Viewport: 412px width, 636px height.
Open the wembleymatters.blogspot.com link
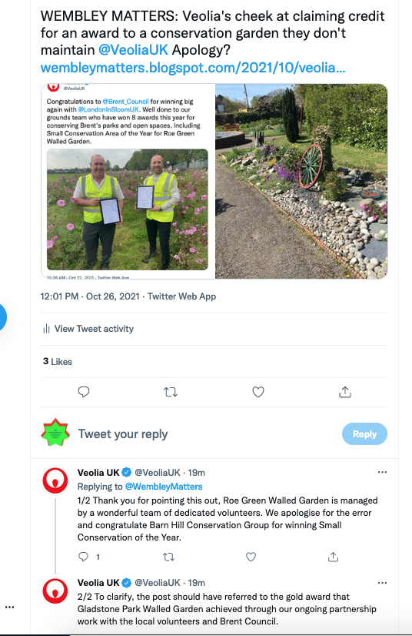pyautogui.click(x=193, y=67)
